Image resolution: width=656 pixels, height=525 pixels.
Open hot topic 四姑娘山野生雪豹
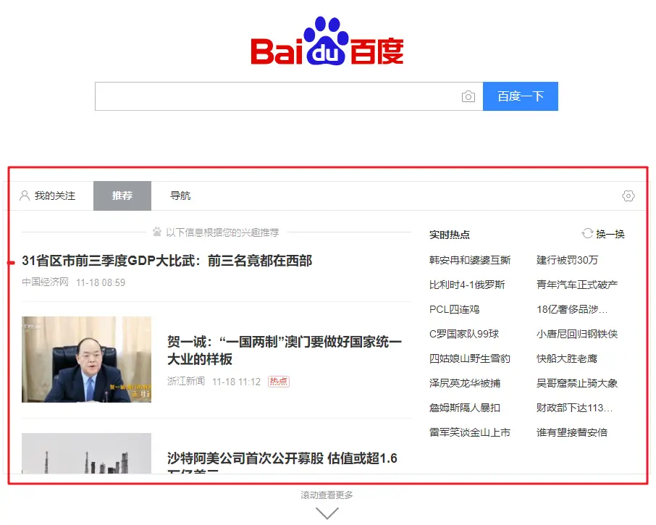[x=470, y=359]
